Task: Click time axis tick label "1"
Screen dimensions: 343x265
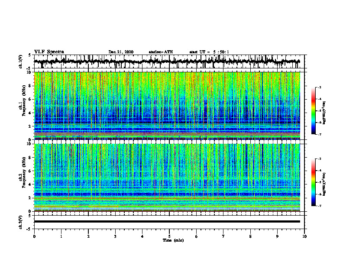Action: 61,236
